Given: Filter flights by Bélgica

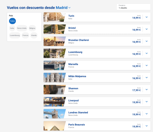Looking at the screenshot, I should [x=32, y=28].
